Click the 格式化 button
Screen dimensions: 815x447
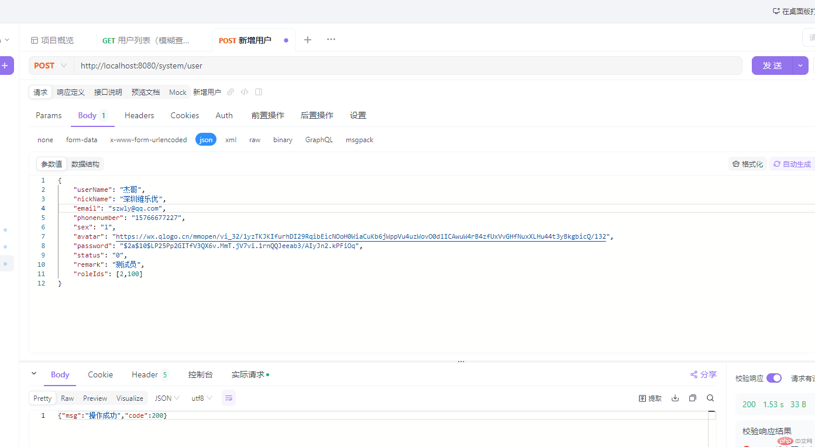pyautogui.click(x=748, y=164)
